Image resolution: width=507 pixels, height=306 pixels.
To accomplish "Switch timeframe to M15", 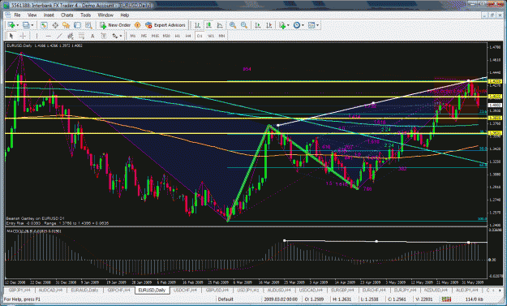I will pyautogui.click(x=155, y=36).
